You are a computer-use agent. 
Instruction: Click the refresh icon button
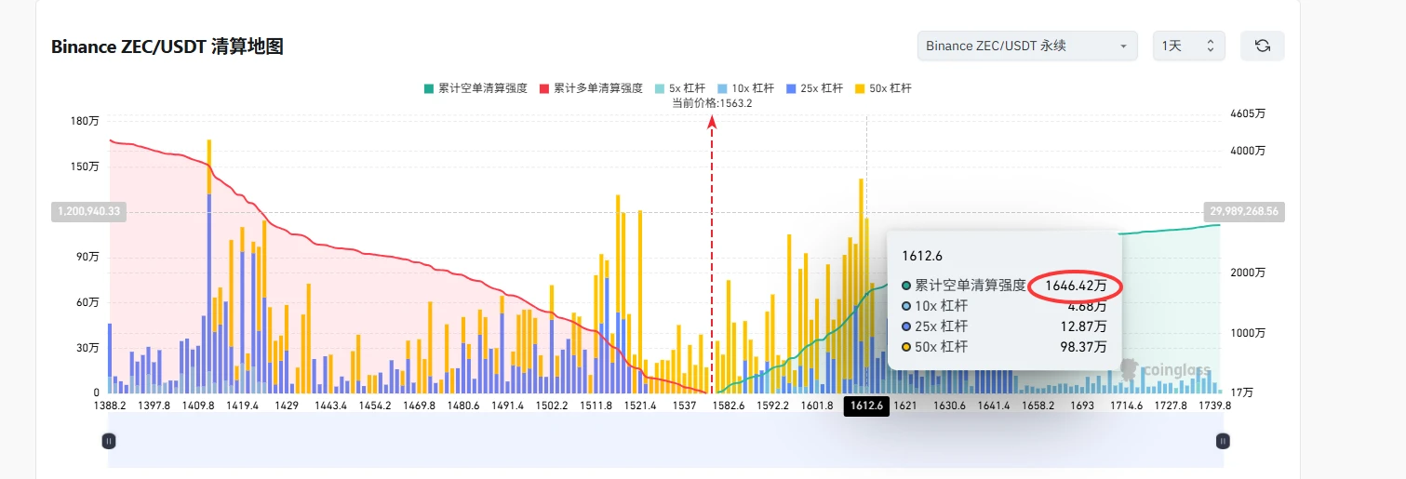[x=1262, y=46]
